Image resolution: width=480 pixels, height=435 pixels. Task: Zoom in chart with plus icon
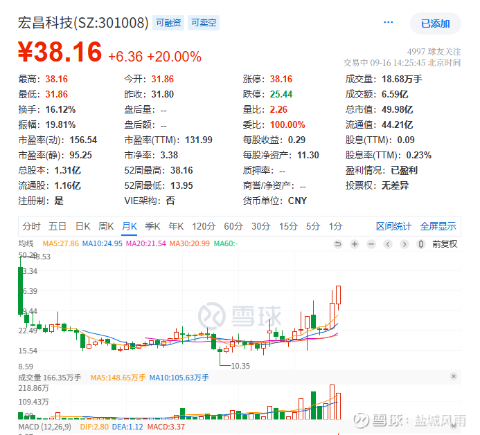(355, 244)
